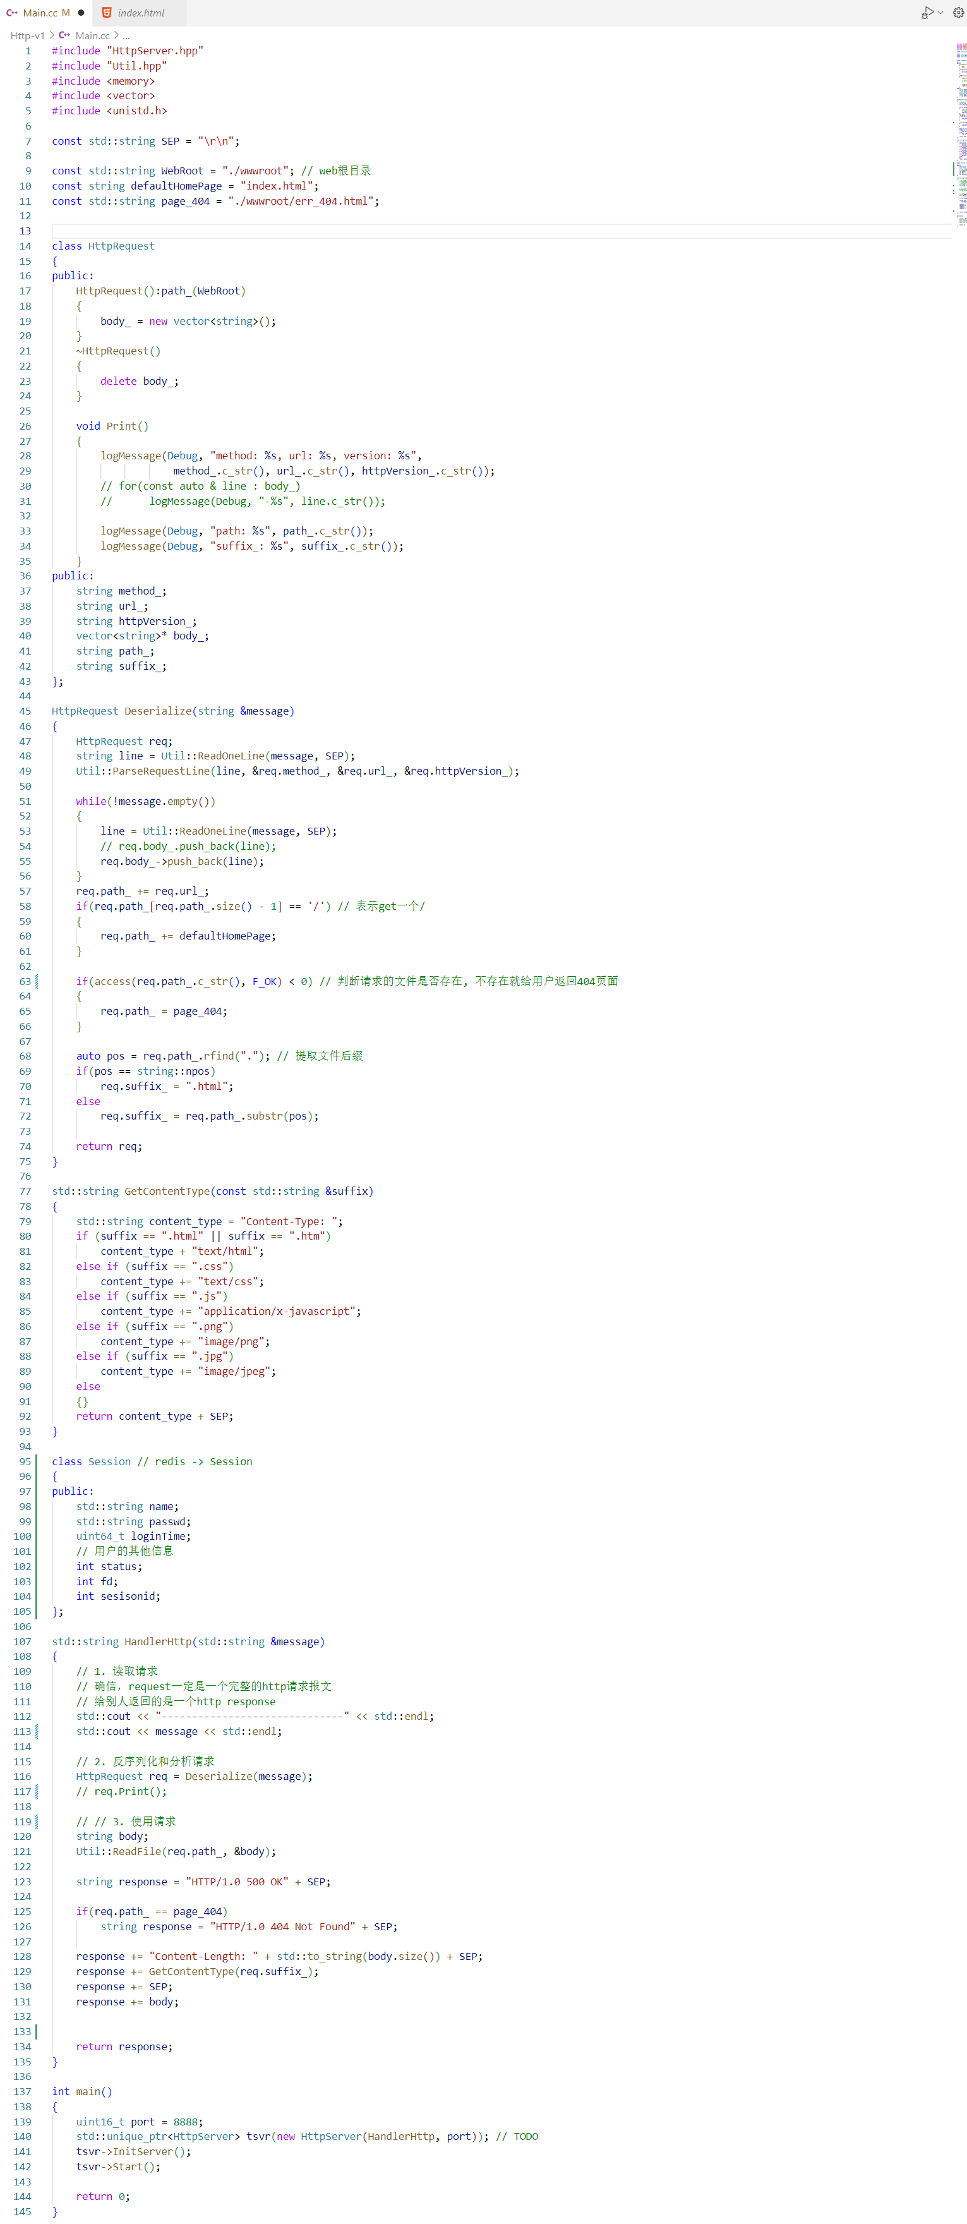Click the unsaved dot on Main.cc tab
Screen dimensions: 967x2224
coord(81,13)
